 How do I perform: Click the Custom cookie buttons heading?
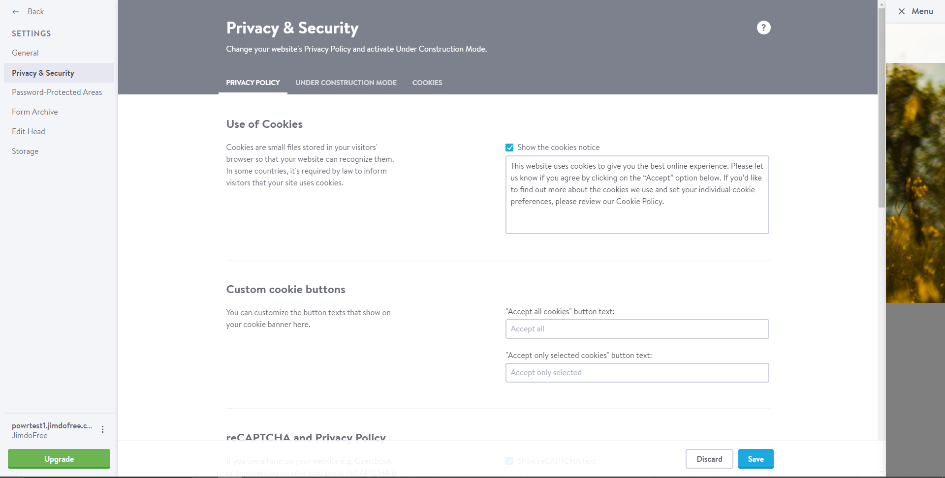tap(286, 290)
